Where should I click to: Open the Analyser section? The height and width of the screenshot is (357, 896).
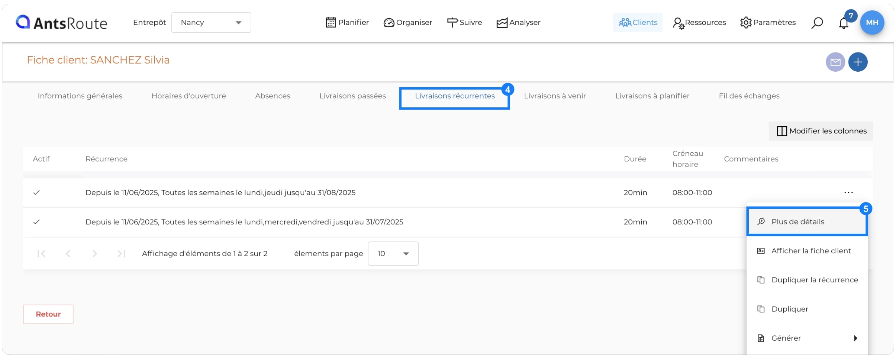(x=518, y=23)
